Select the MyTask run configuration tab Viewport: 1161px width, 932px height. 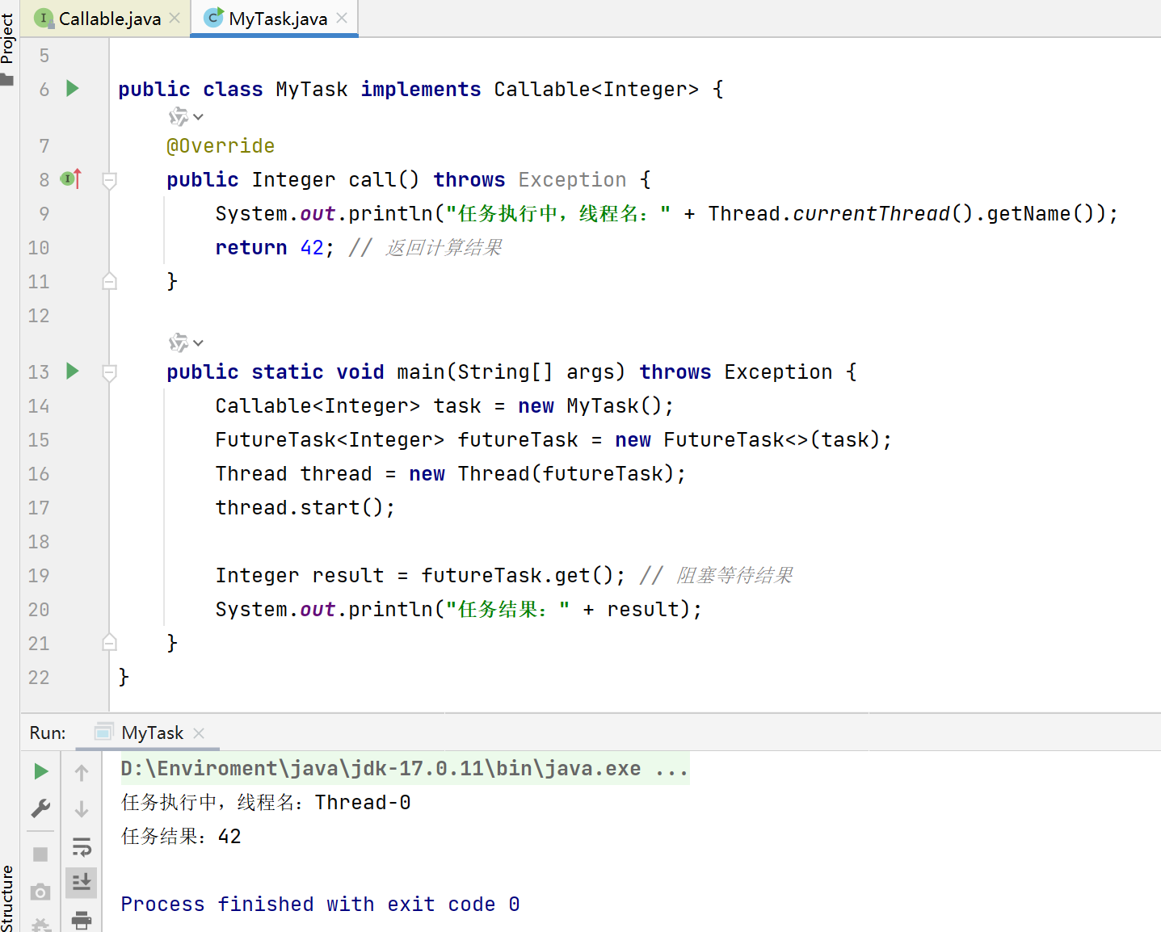(x=152, y=733)
